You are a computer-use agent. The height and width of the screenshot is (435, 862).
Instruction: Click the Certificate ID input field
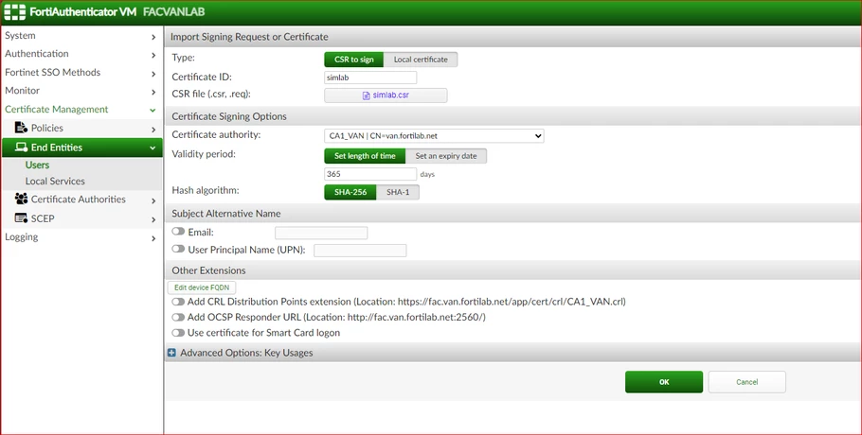pyautogui.click(x=370, y=78)
